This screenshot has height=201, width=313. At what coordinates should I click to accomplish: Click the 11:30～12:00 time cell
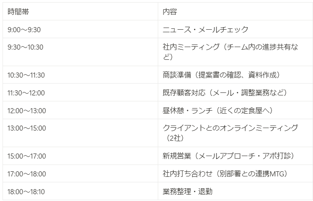click(80, 92)
